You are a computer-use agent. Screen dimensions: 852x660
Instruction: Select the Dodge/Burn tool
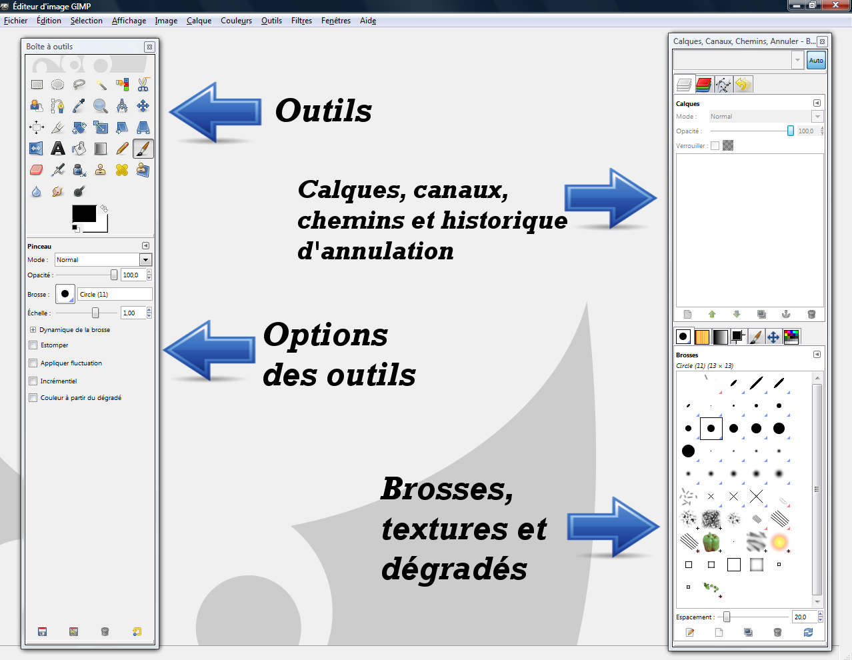click(x=79, y=191)
